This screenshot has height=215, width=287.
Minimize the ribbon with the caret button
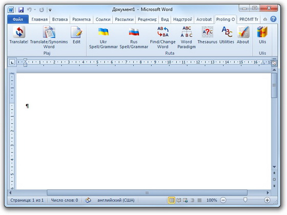tap(265, 19)
